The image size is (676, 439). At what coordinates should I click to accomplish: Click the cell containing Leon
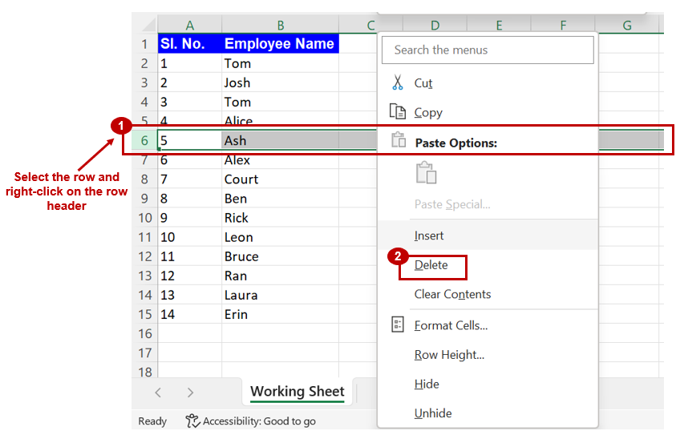(280, 237)
